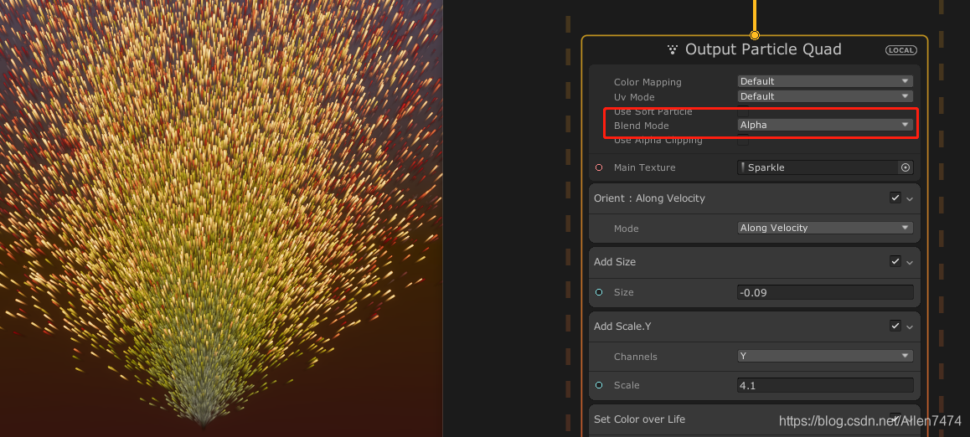
Task: Open the Orient Mode Along Velocity dropdown
Action: 824,228
